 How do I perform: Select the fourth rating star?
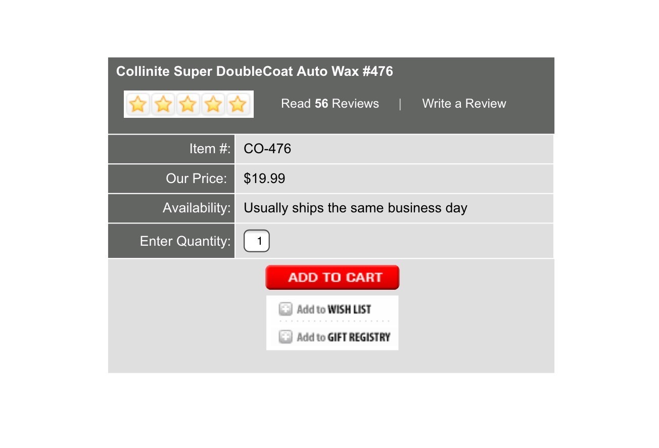(x=213, y=104)
